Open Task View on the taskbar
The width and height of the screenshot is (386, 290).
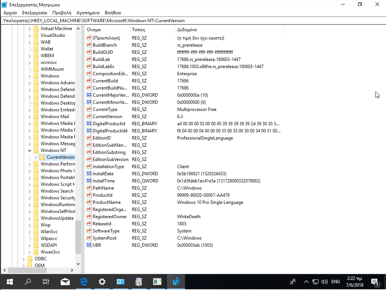pyautogui.click(x=46, y=282)
